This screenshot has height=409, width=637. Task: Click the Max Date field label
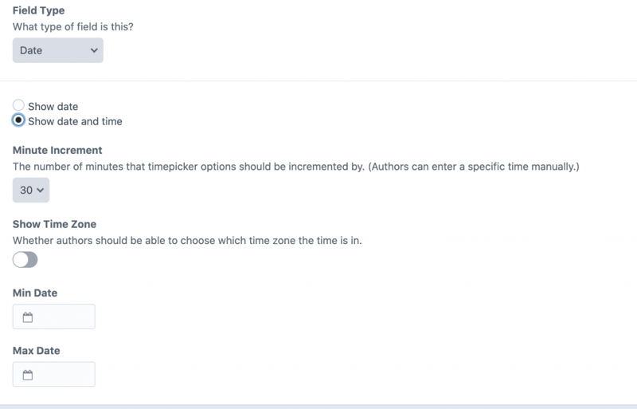point(36,351)
